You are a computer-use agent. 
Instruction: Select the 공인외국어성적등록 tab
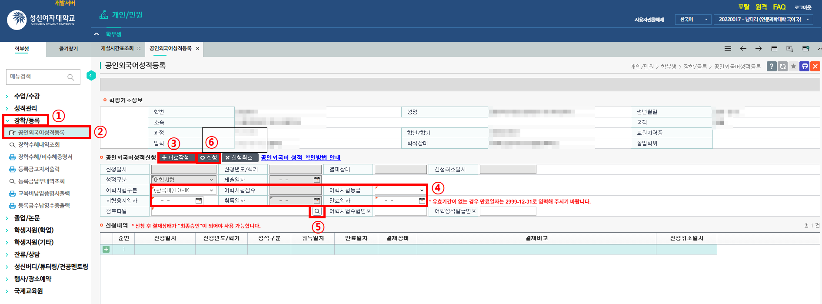pyautogui.click(x=170, y=49)
